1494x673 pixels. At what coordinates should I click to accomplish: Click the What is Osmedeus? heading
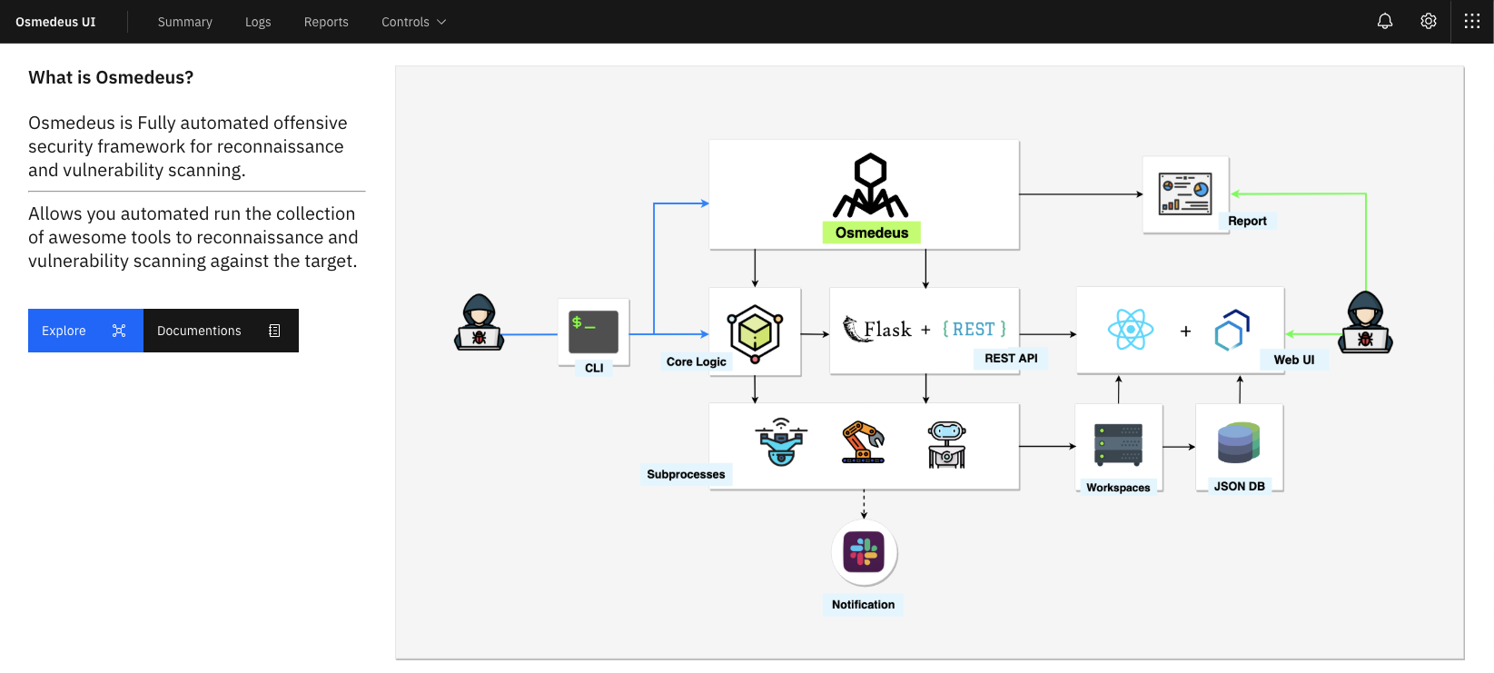[x=111, y=77]
